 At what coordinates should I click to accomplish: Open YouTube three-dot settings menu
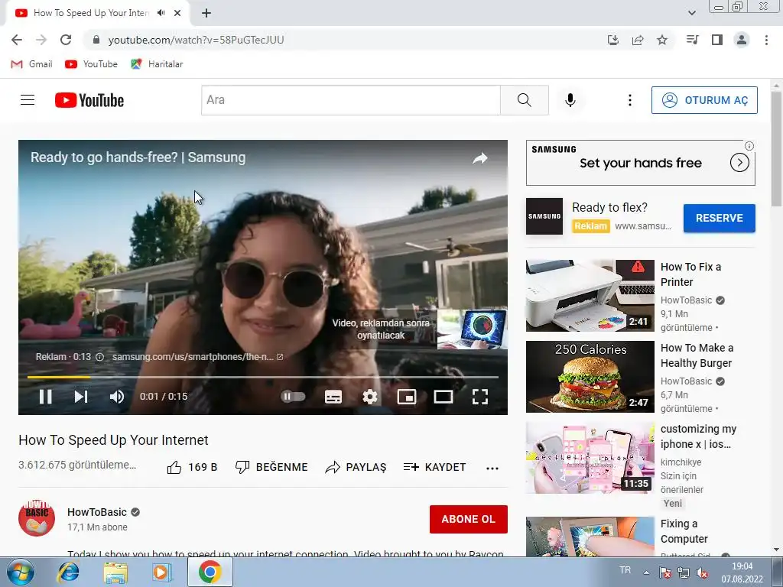click(630, 100)
